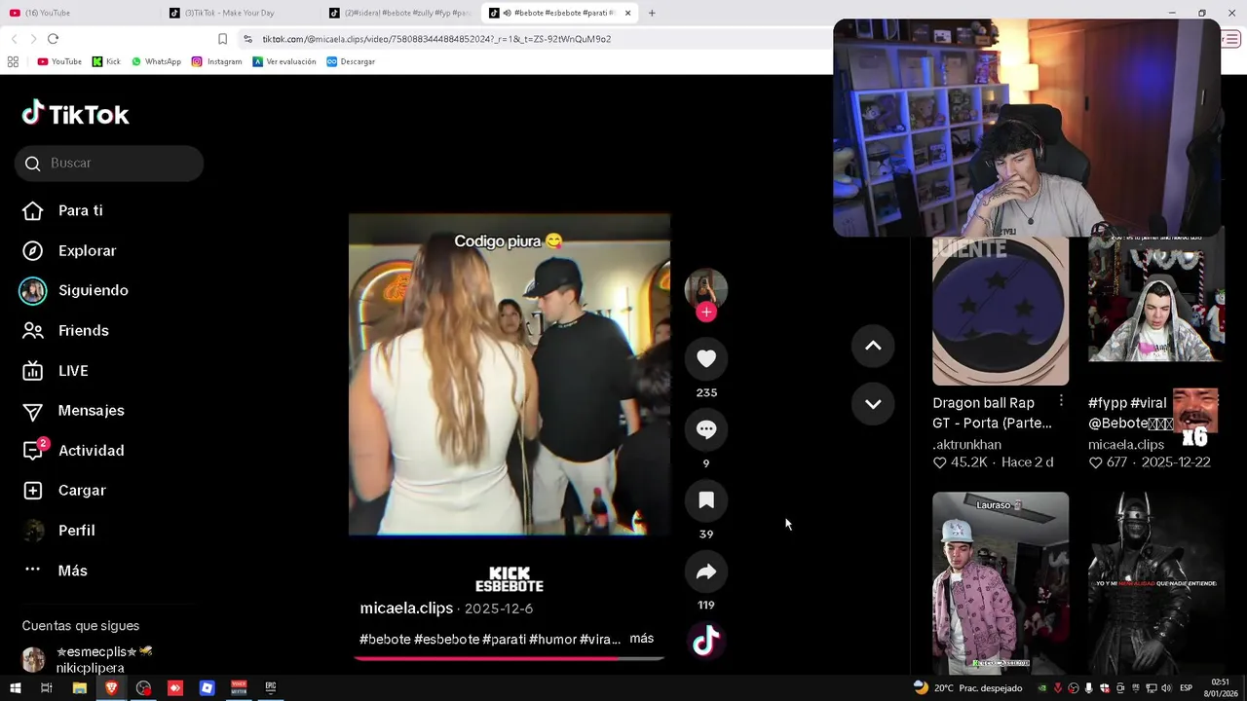This screenshot has width=1247, height=701.
Task: Open the Epic Games taskbar icon
Action: [x=271, y=687]
